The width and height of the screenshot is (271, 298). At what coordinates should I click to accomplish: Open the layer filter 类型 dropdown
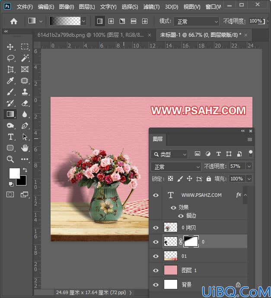click(x=169, y=154)
